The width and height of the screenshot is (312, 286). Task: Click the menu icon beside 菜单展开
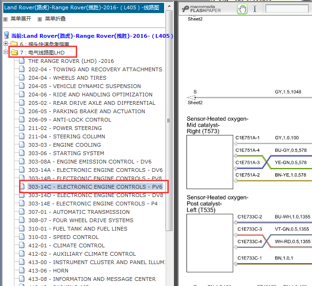tap(6, 19)
